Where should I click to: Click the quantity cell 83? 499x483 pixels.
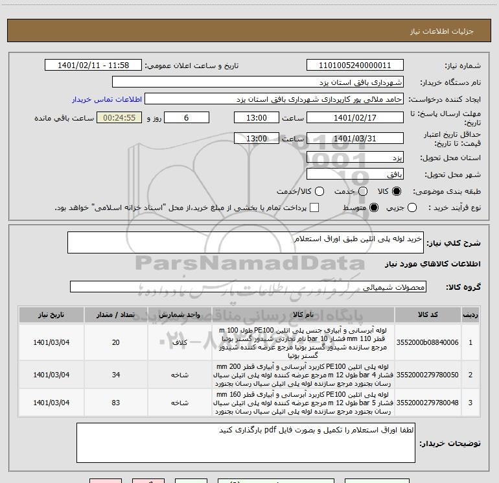click(x=115, y=403)
